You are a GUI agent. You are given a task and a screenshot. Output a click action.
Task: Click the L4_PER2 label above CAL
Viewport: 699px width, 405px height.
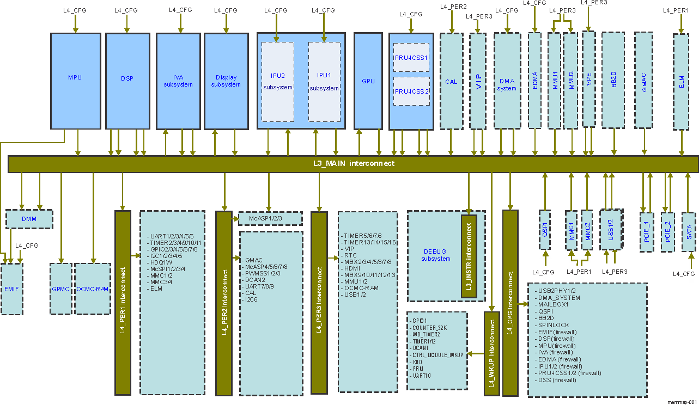[453, 6]
